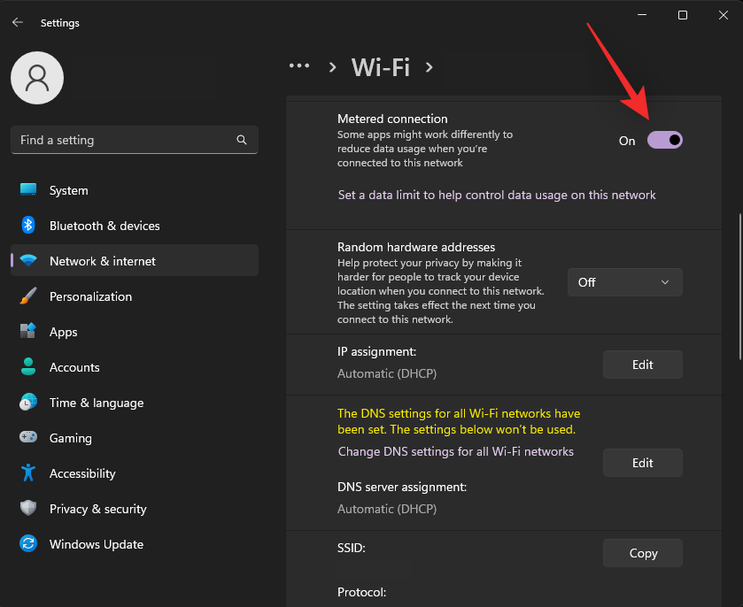Click the Windows Update sync icon

coord(28,544)
